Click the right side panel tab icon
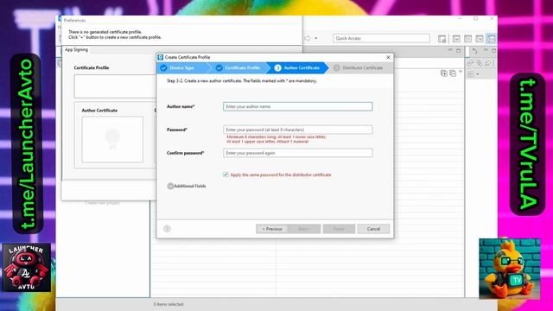 [x=474, y=51]
